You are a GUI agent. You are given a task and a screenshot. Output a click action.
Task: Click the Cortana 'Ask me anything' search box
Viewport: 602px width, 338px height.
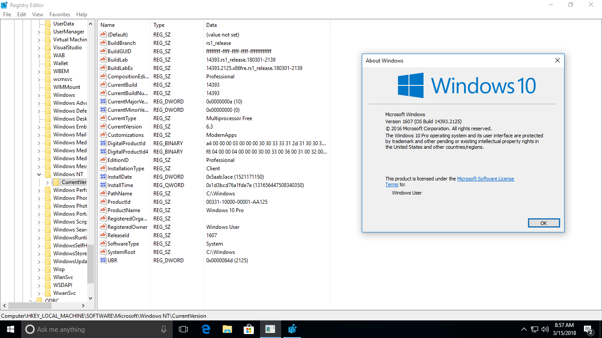97,329
